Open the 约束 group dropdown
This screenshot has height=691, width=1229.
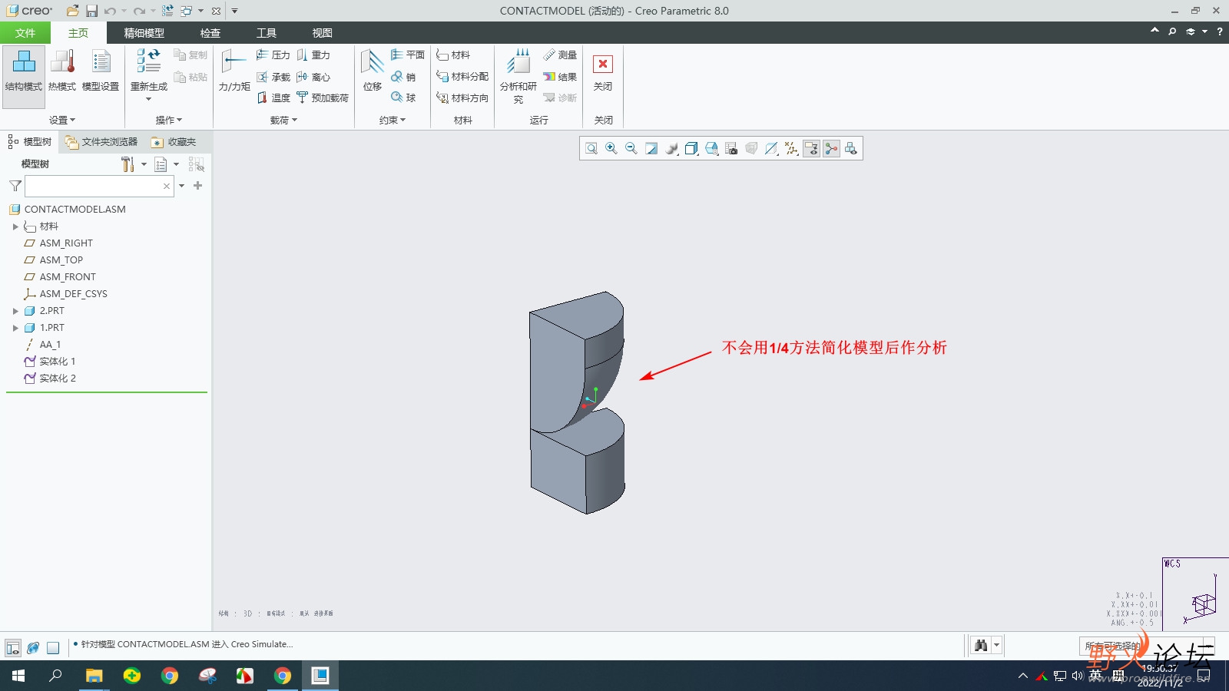point(392,121)
